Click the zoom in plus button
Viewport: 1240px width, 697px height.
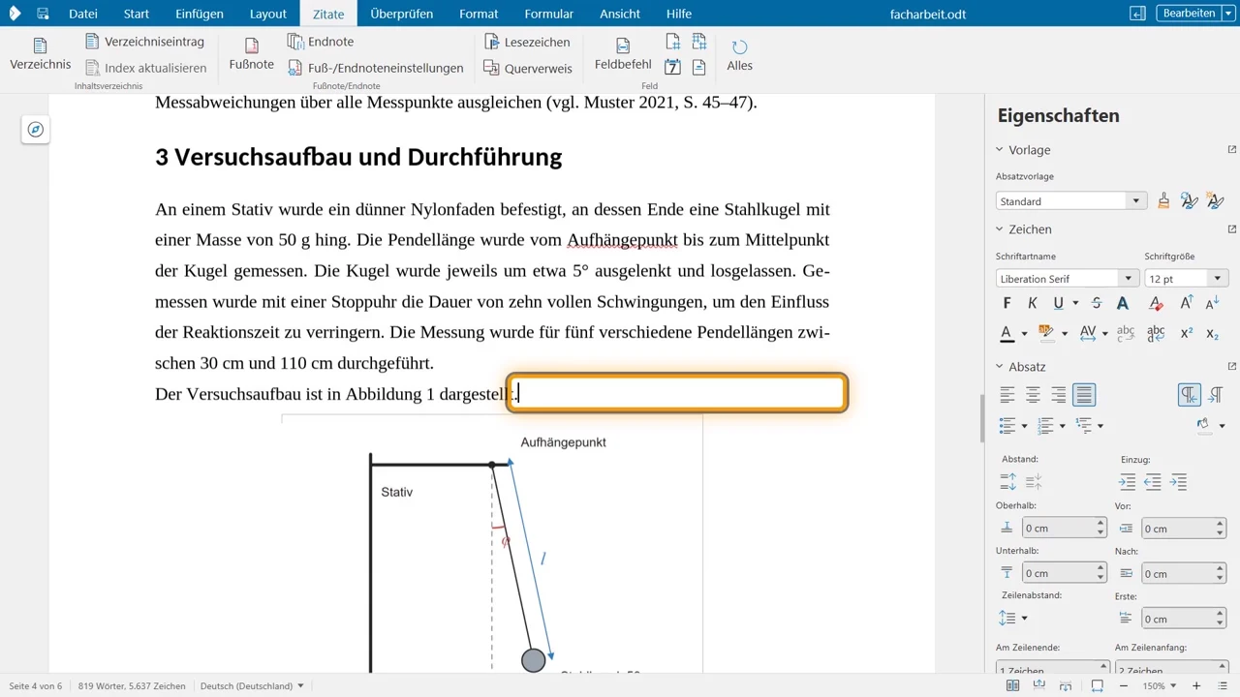1196,685
